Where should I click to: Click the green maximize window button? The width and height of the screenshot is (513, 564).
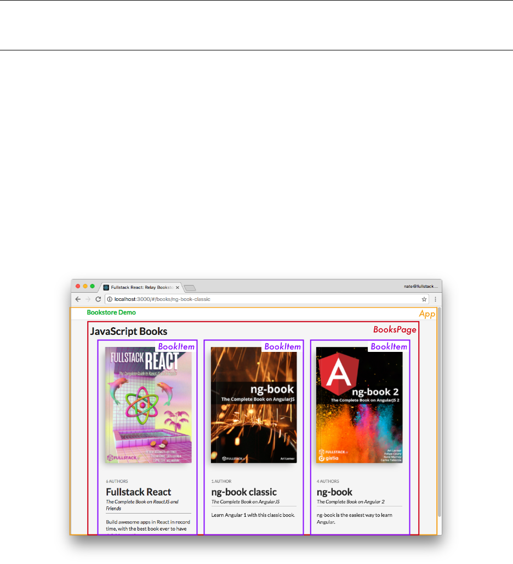coord(93,286)
